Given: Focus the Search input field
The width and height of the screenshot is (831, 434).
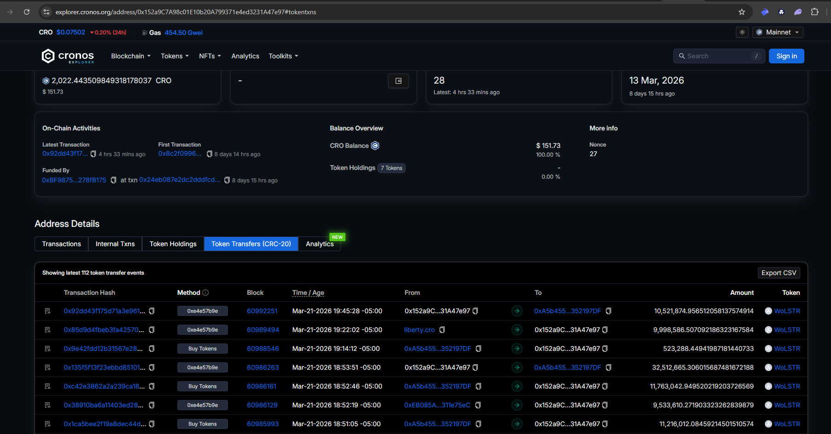Looking at the screenshot, I should click(719, 56).
